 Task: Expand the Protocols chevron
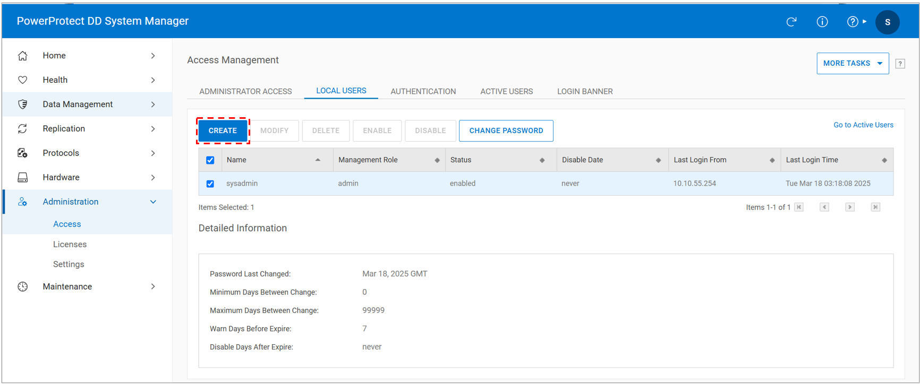[153, 153]
